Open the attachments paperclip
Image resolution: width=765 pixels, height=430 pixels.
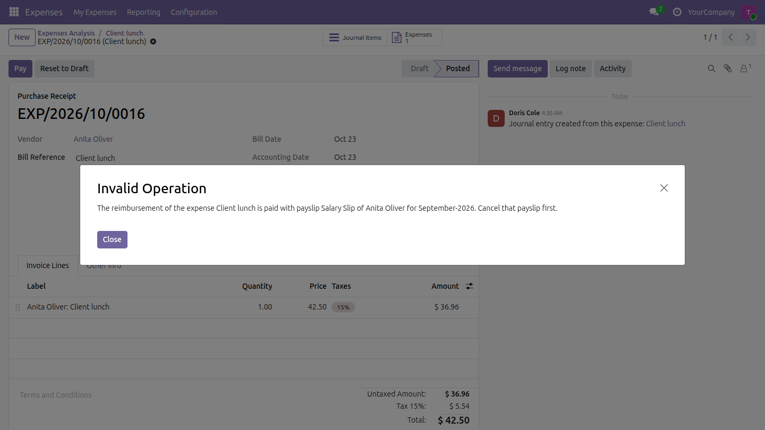click(x=728, y=68)
